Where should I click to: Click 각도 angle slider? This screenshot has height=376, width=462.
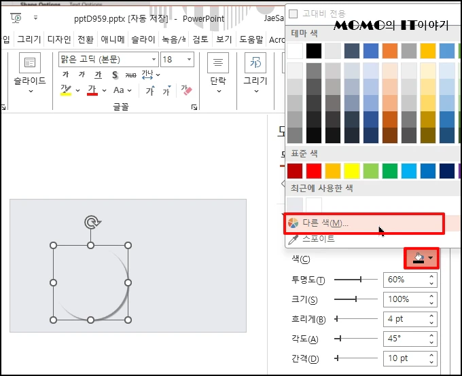pyautogui.click(x=355, y=339)
